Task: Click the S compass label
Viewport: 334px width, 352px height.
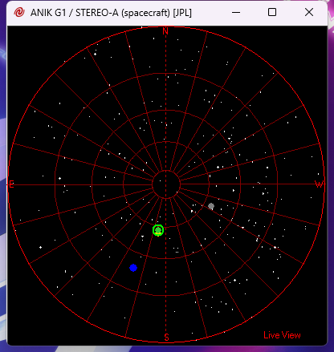Action: pos(166,338)
